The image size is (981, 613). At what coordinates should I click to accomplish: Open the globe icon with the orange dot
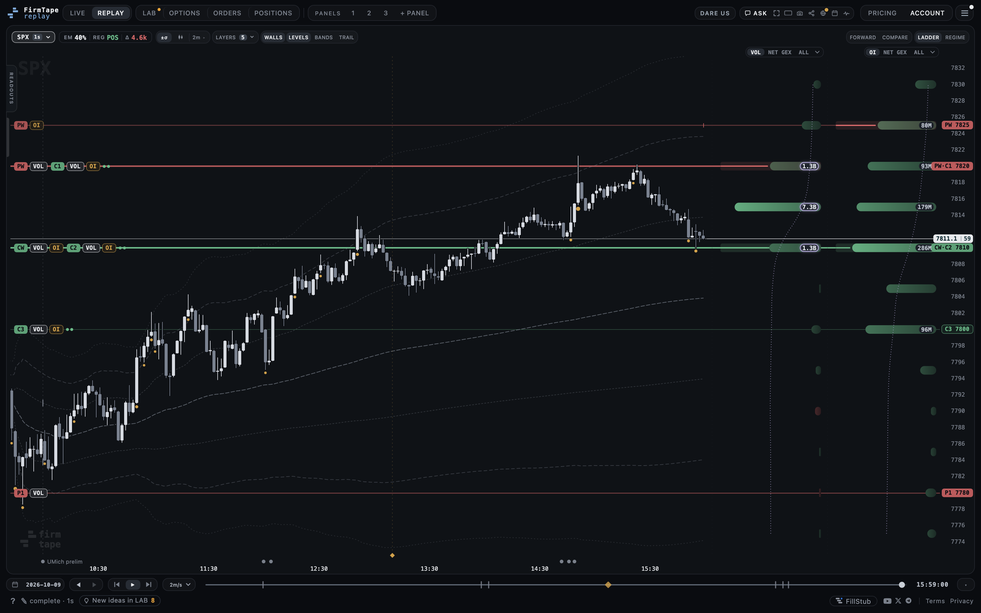point(823,13)
